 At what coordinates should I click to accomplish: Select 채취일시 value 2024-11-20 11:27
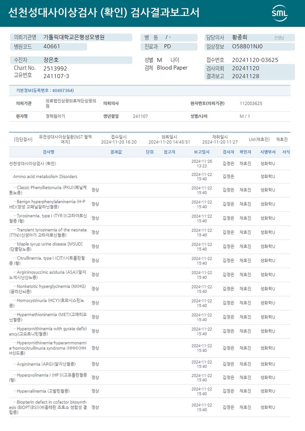click(220, 142)
